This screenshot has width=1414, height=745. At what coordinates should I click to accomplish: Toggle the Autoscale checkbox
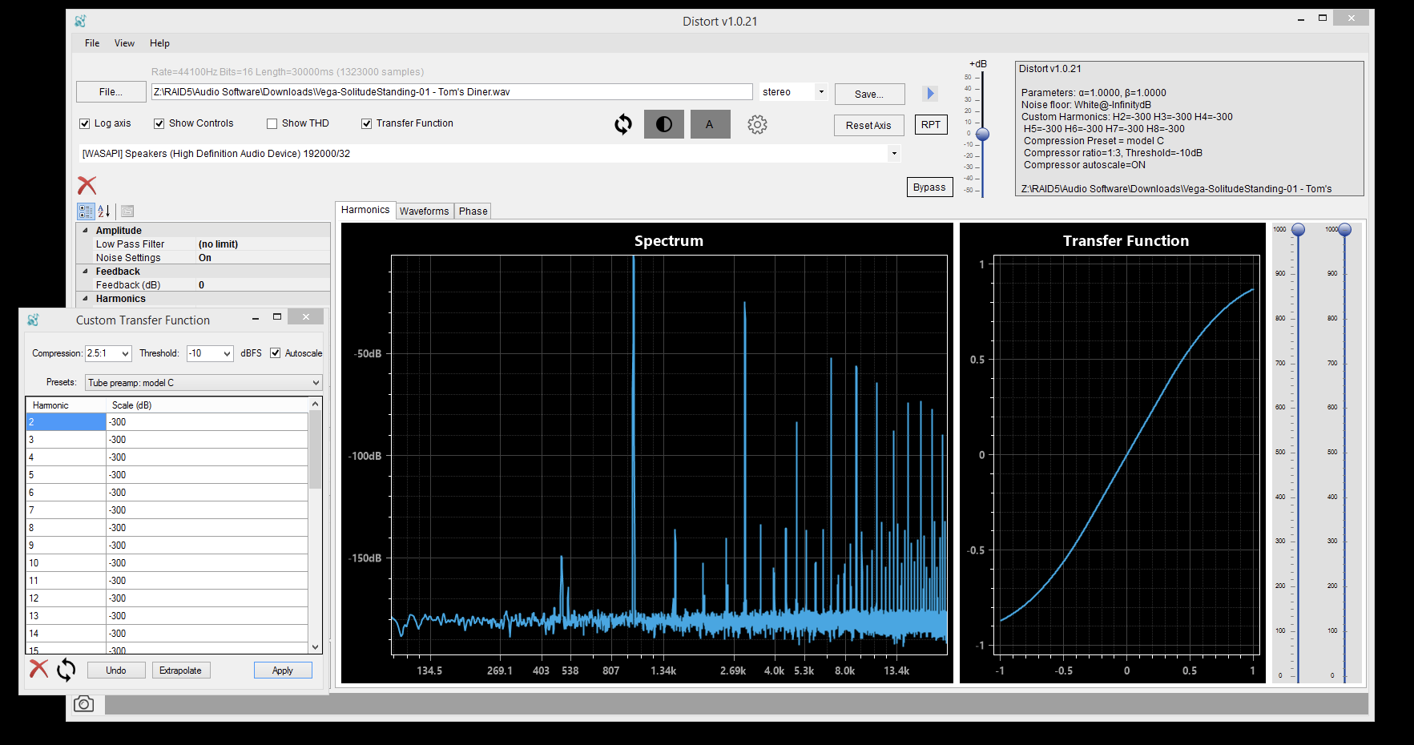pyautogui.click(x=276, y=353)
